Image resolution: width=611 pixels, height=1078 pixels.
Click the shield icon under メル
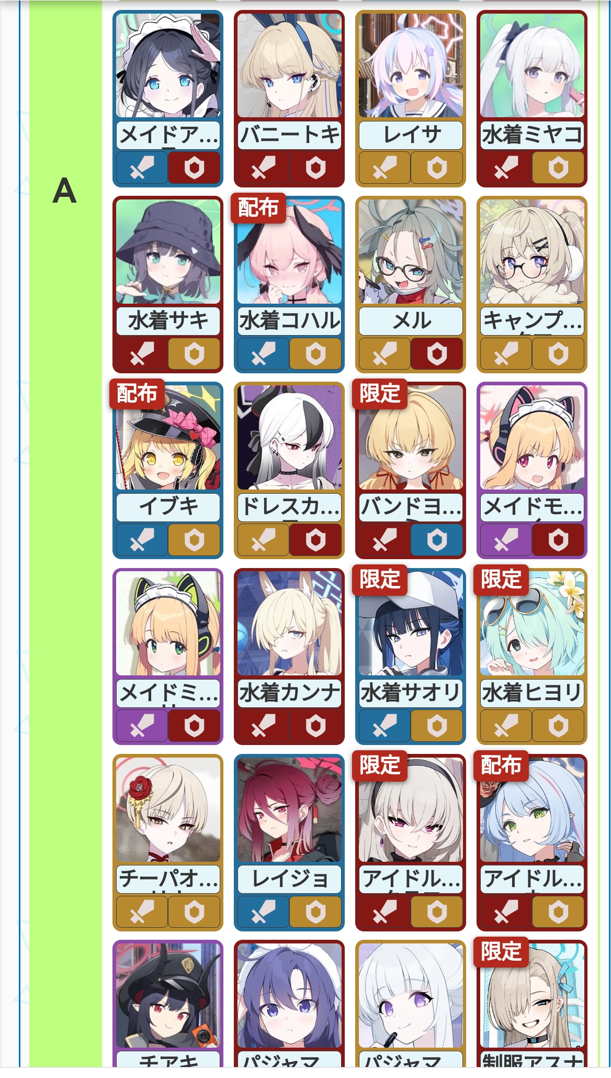437,354
